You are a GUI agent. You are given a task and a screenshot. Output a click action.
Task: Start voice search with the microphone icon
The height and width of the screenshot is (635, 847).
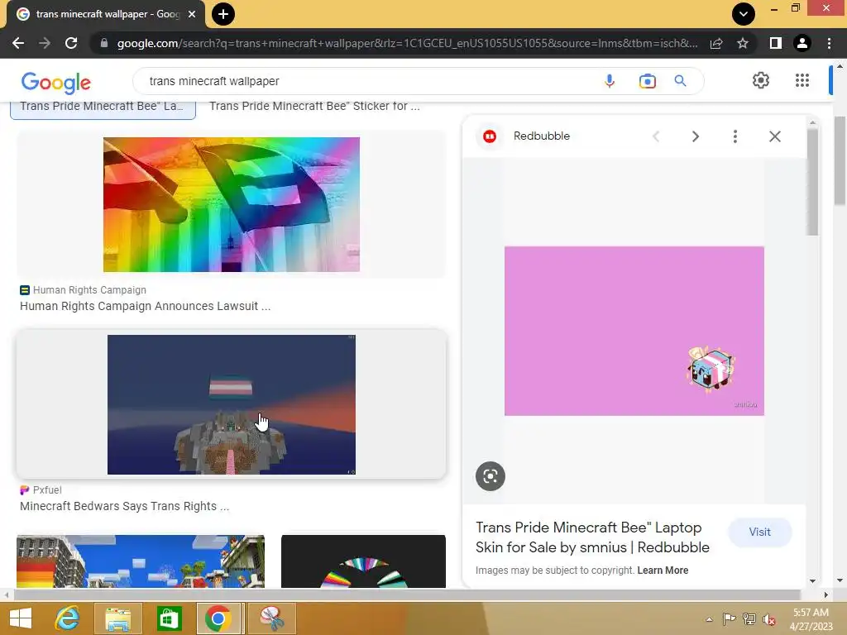coord(610,81)
